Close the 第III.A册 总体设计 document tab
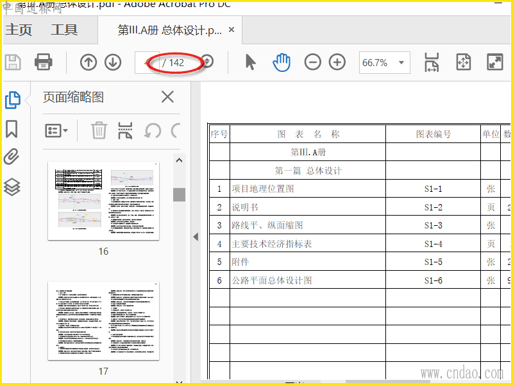Image resolution: width=513 pixels, height=385 pixels. tap(231, 30)
